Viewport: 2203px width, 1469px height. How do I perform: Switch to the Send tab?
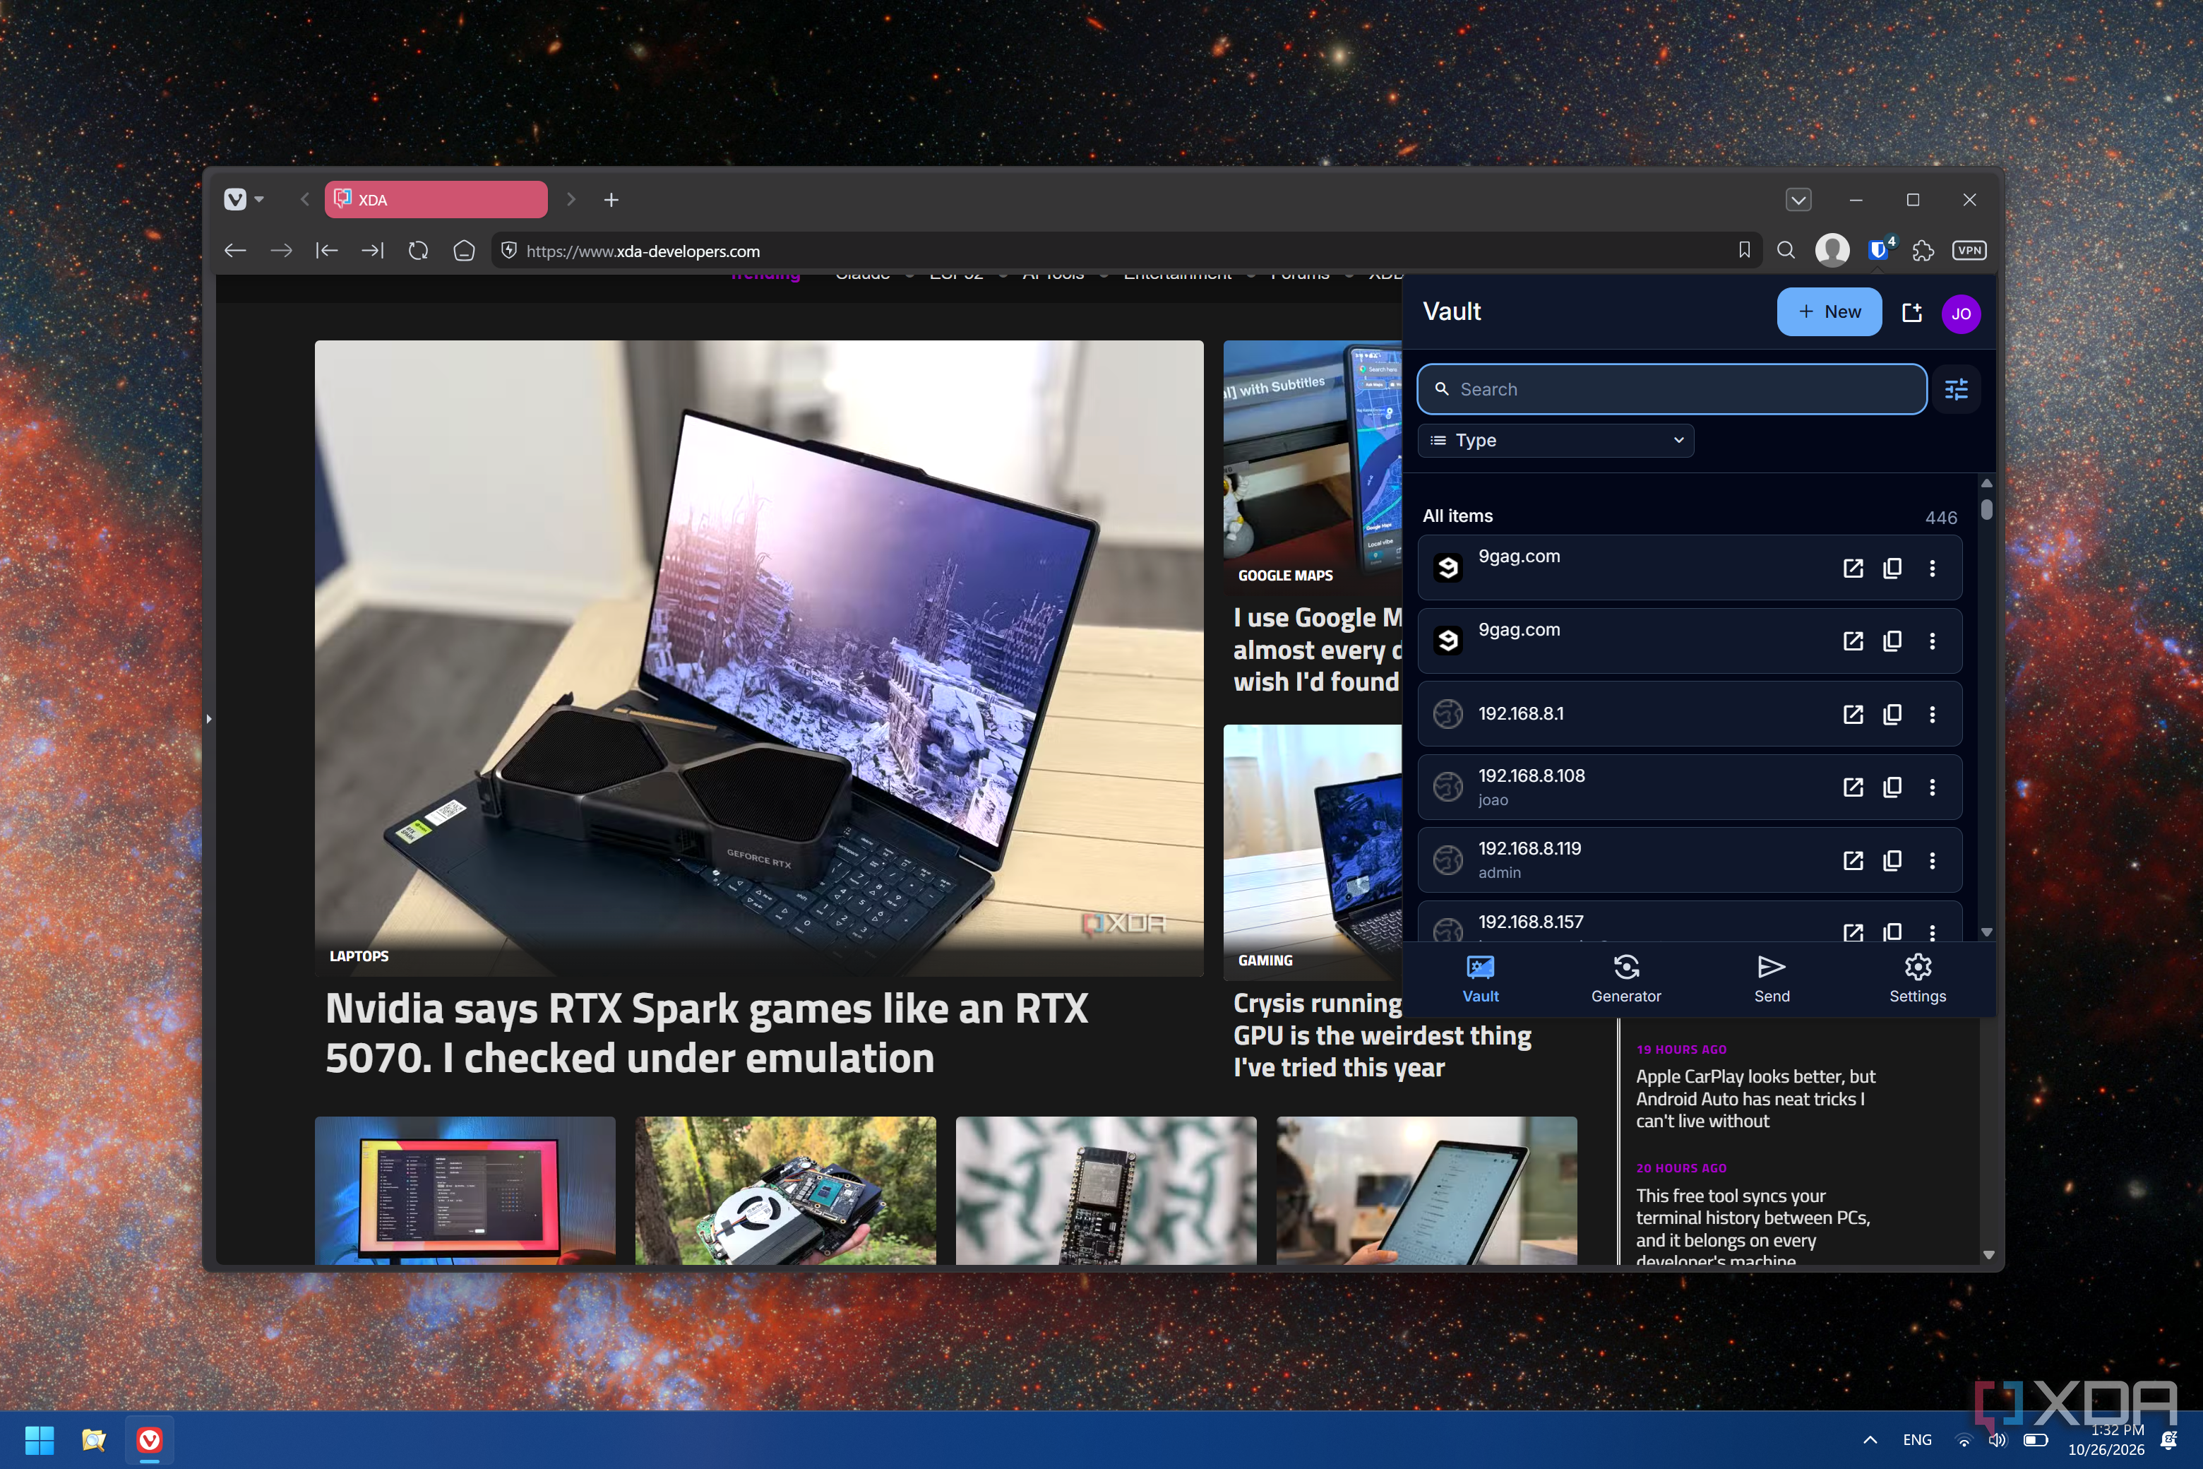pos(1771,979)
